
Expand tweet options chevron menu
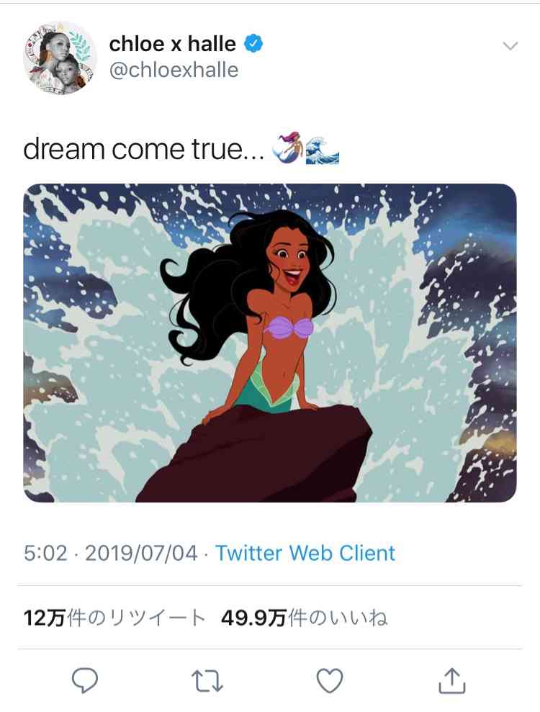(510, 46)
